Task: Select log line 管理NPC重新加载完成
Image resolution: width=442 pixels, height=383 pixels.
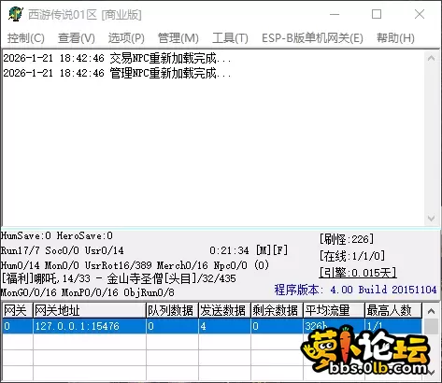Action: [x=118, y=73]
